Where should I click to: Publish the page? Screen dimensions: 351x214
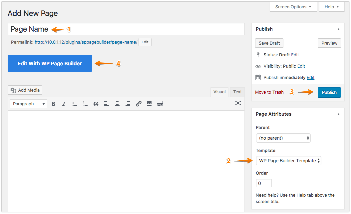click(329, 92)
